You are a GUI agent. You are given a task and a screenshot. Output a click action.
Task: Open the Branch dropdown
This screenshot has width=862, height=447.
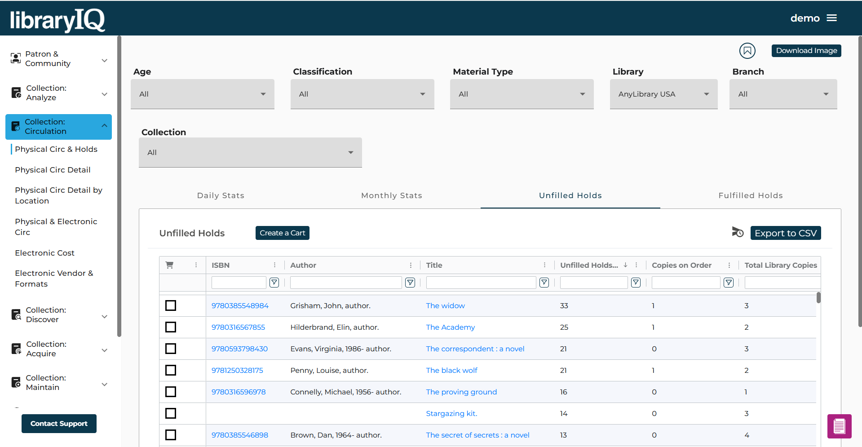(x=783, y=94)
